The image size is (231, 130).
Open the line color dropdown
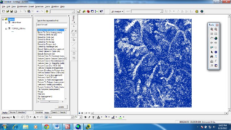[x=116, y=117]
